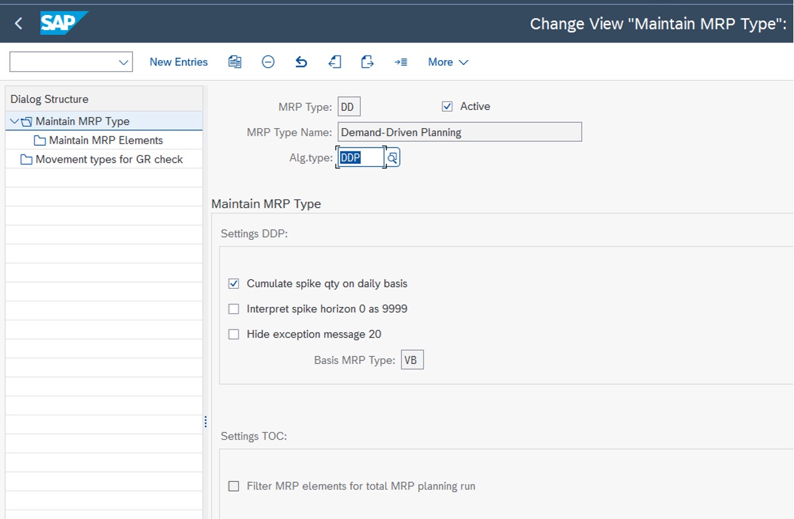Click the Previous Entry toolbar icon
Screen dimensions: 794x519
[334, 61]
